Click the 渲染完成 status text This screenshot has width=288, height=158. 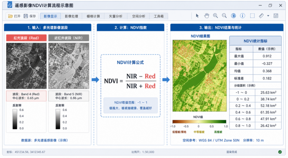point(231,152)
